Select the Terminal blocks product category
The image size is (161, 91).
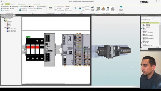(x=98, y=9)
